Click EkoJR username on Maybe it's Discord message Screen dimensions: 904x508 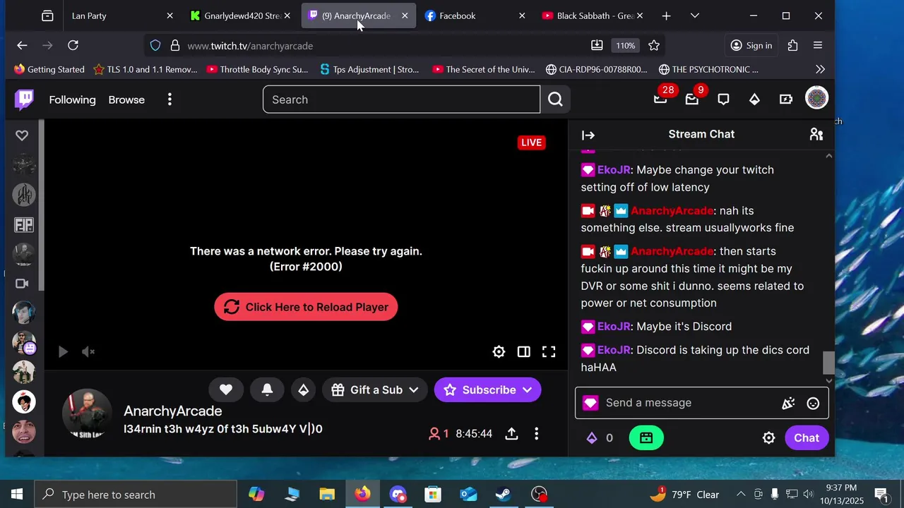click(x=614, y=327)
